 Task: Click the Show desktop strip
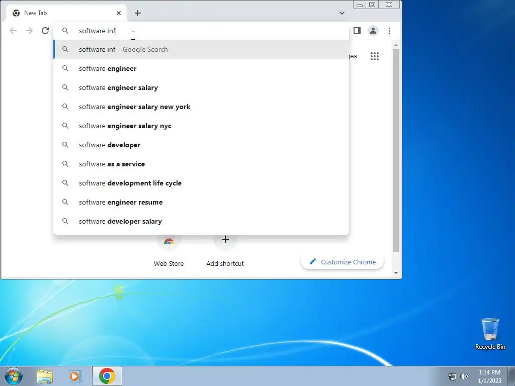[511, 376]
